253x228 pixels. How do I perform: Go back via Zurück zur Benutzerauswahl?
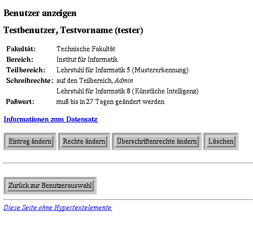(x=50, y=185)
